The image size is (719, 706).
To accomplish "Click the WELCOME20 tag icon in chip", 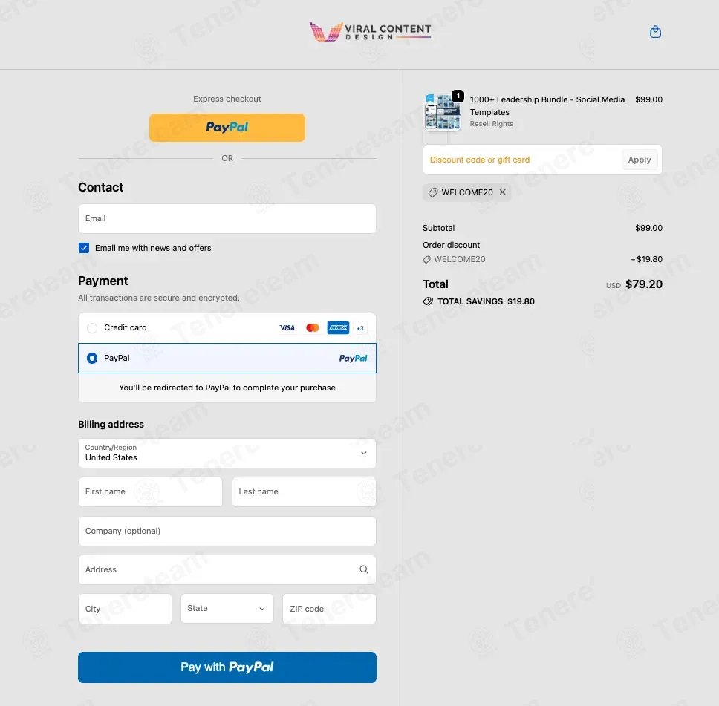I will pos(433,192).
